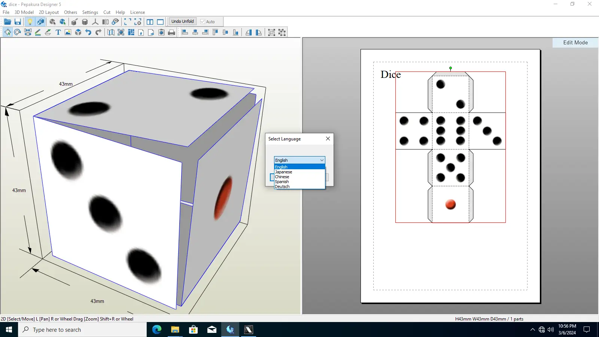Image resolution: width=599 pixels, height=337 pixels.
Task: Choose Japanese in the language list
Action: 299,172
